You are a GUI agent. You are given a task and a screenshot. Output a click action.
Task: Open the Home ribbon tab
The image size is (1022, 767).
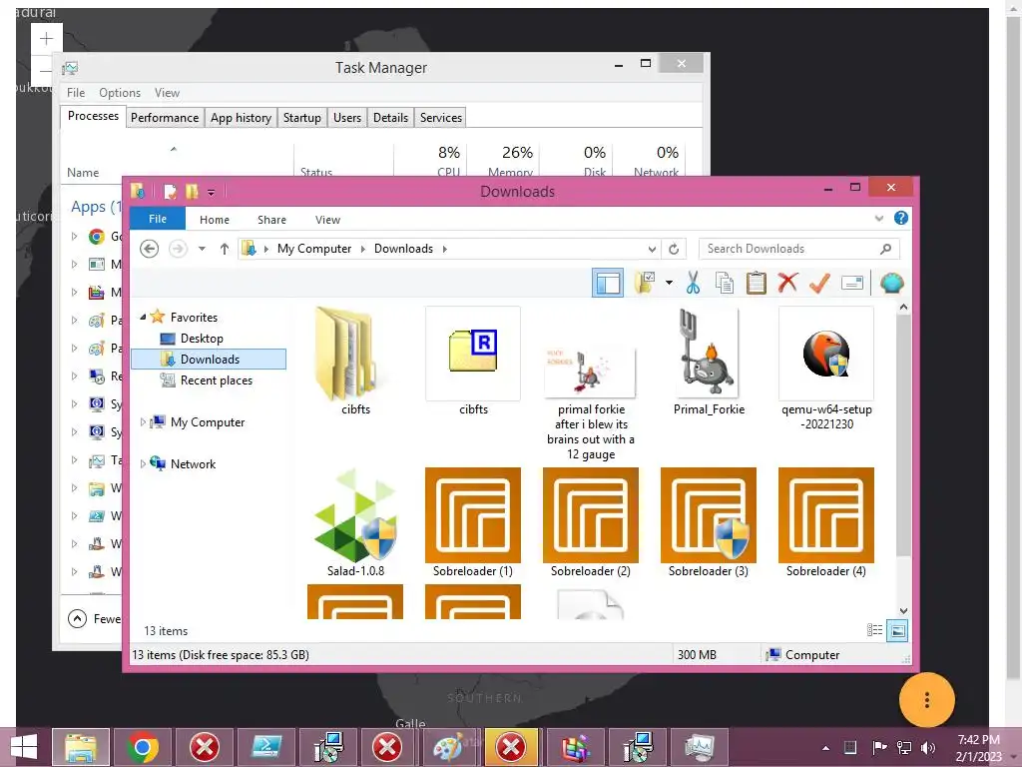point(215,220)
